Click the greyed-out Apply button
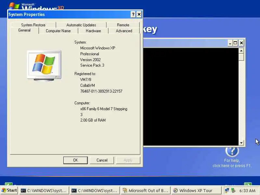 [x=128, y=160]
